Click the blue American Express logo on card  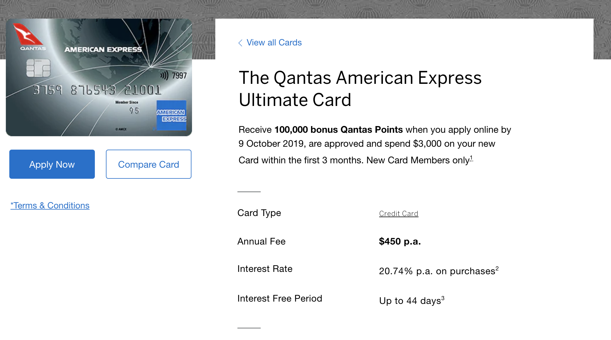[x=171, y=116]
